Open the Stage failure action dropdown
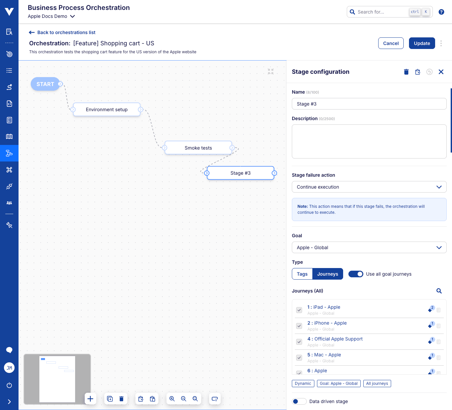This screenshot has height=410, width=452. tap(369, 187)
